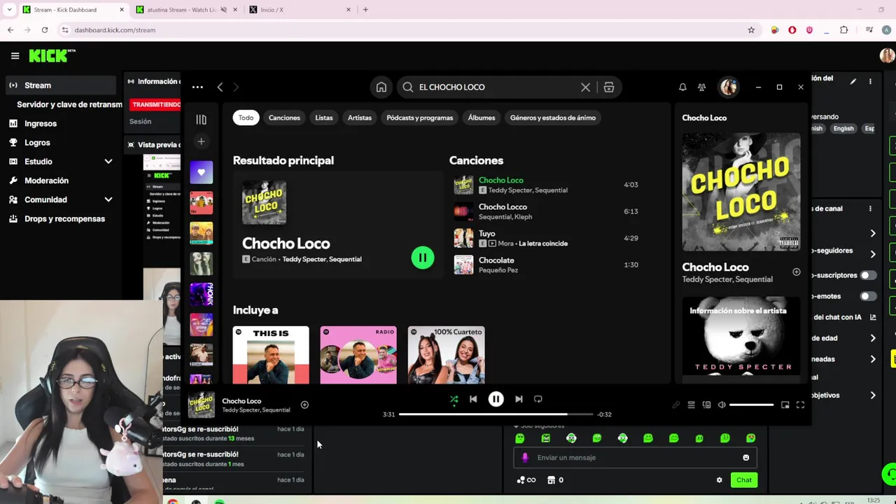Mute Spotify volume speaker icon
The width and height of the screenshot is (896, 504).
pos(722,405)
